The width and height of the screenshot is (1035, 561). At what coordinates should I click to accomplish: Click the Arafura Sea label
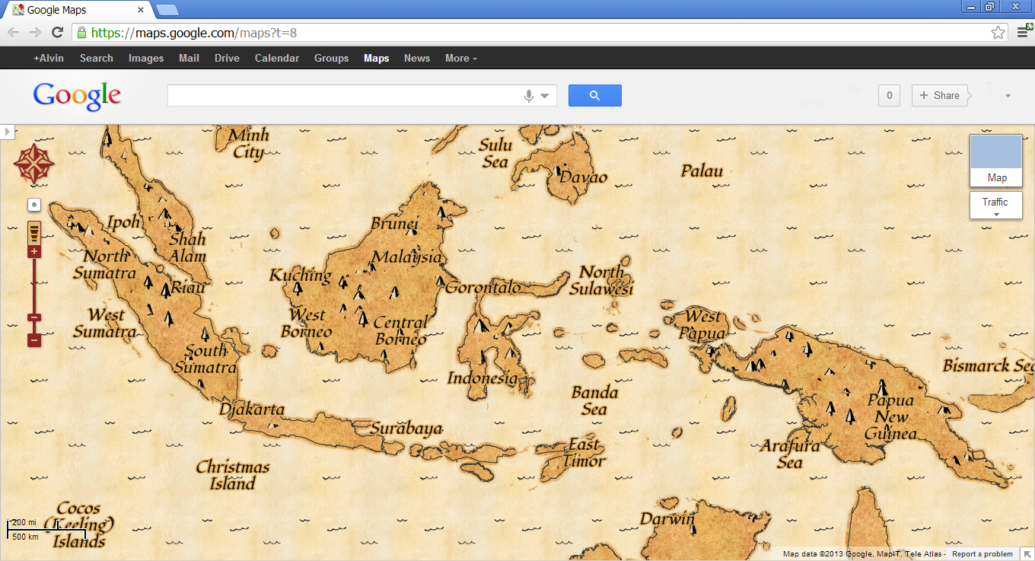pos(790,454)
